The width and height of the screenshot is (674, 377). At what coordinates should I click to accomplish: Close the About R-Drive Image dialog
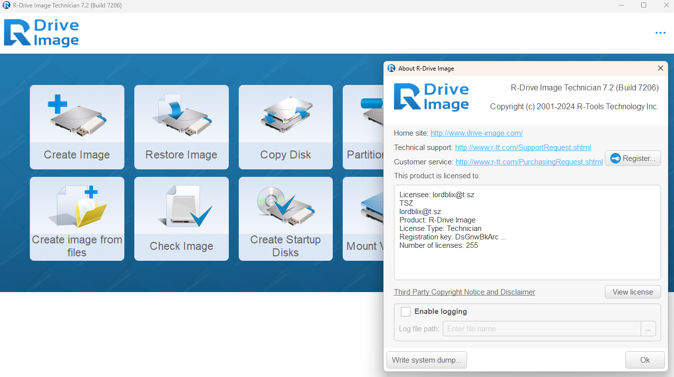point(660,69)
